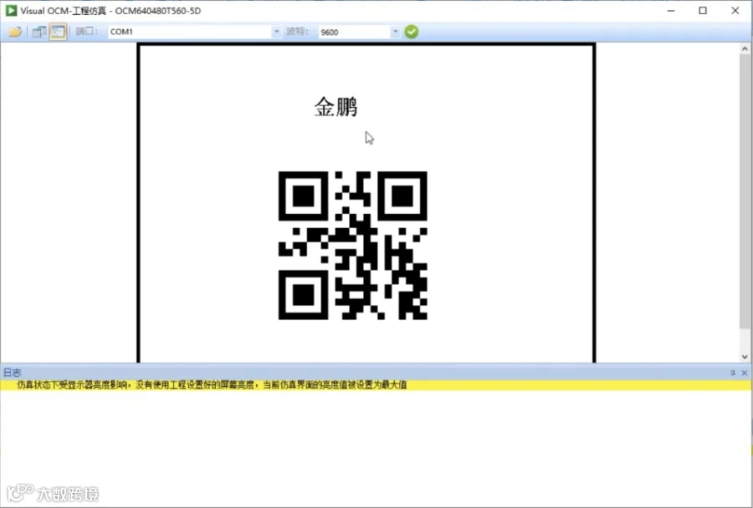The image size is (753, 508).
Task: Close the Visual OCM window
Action: [x=735, y=11]
